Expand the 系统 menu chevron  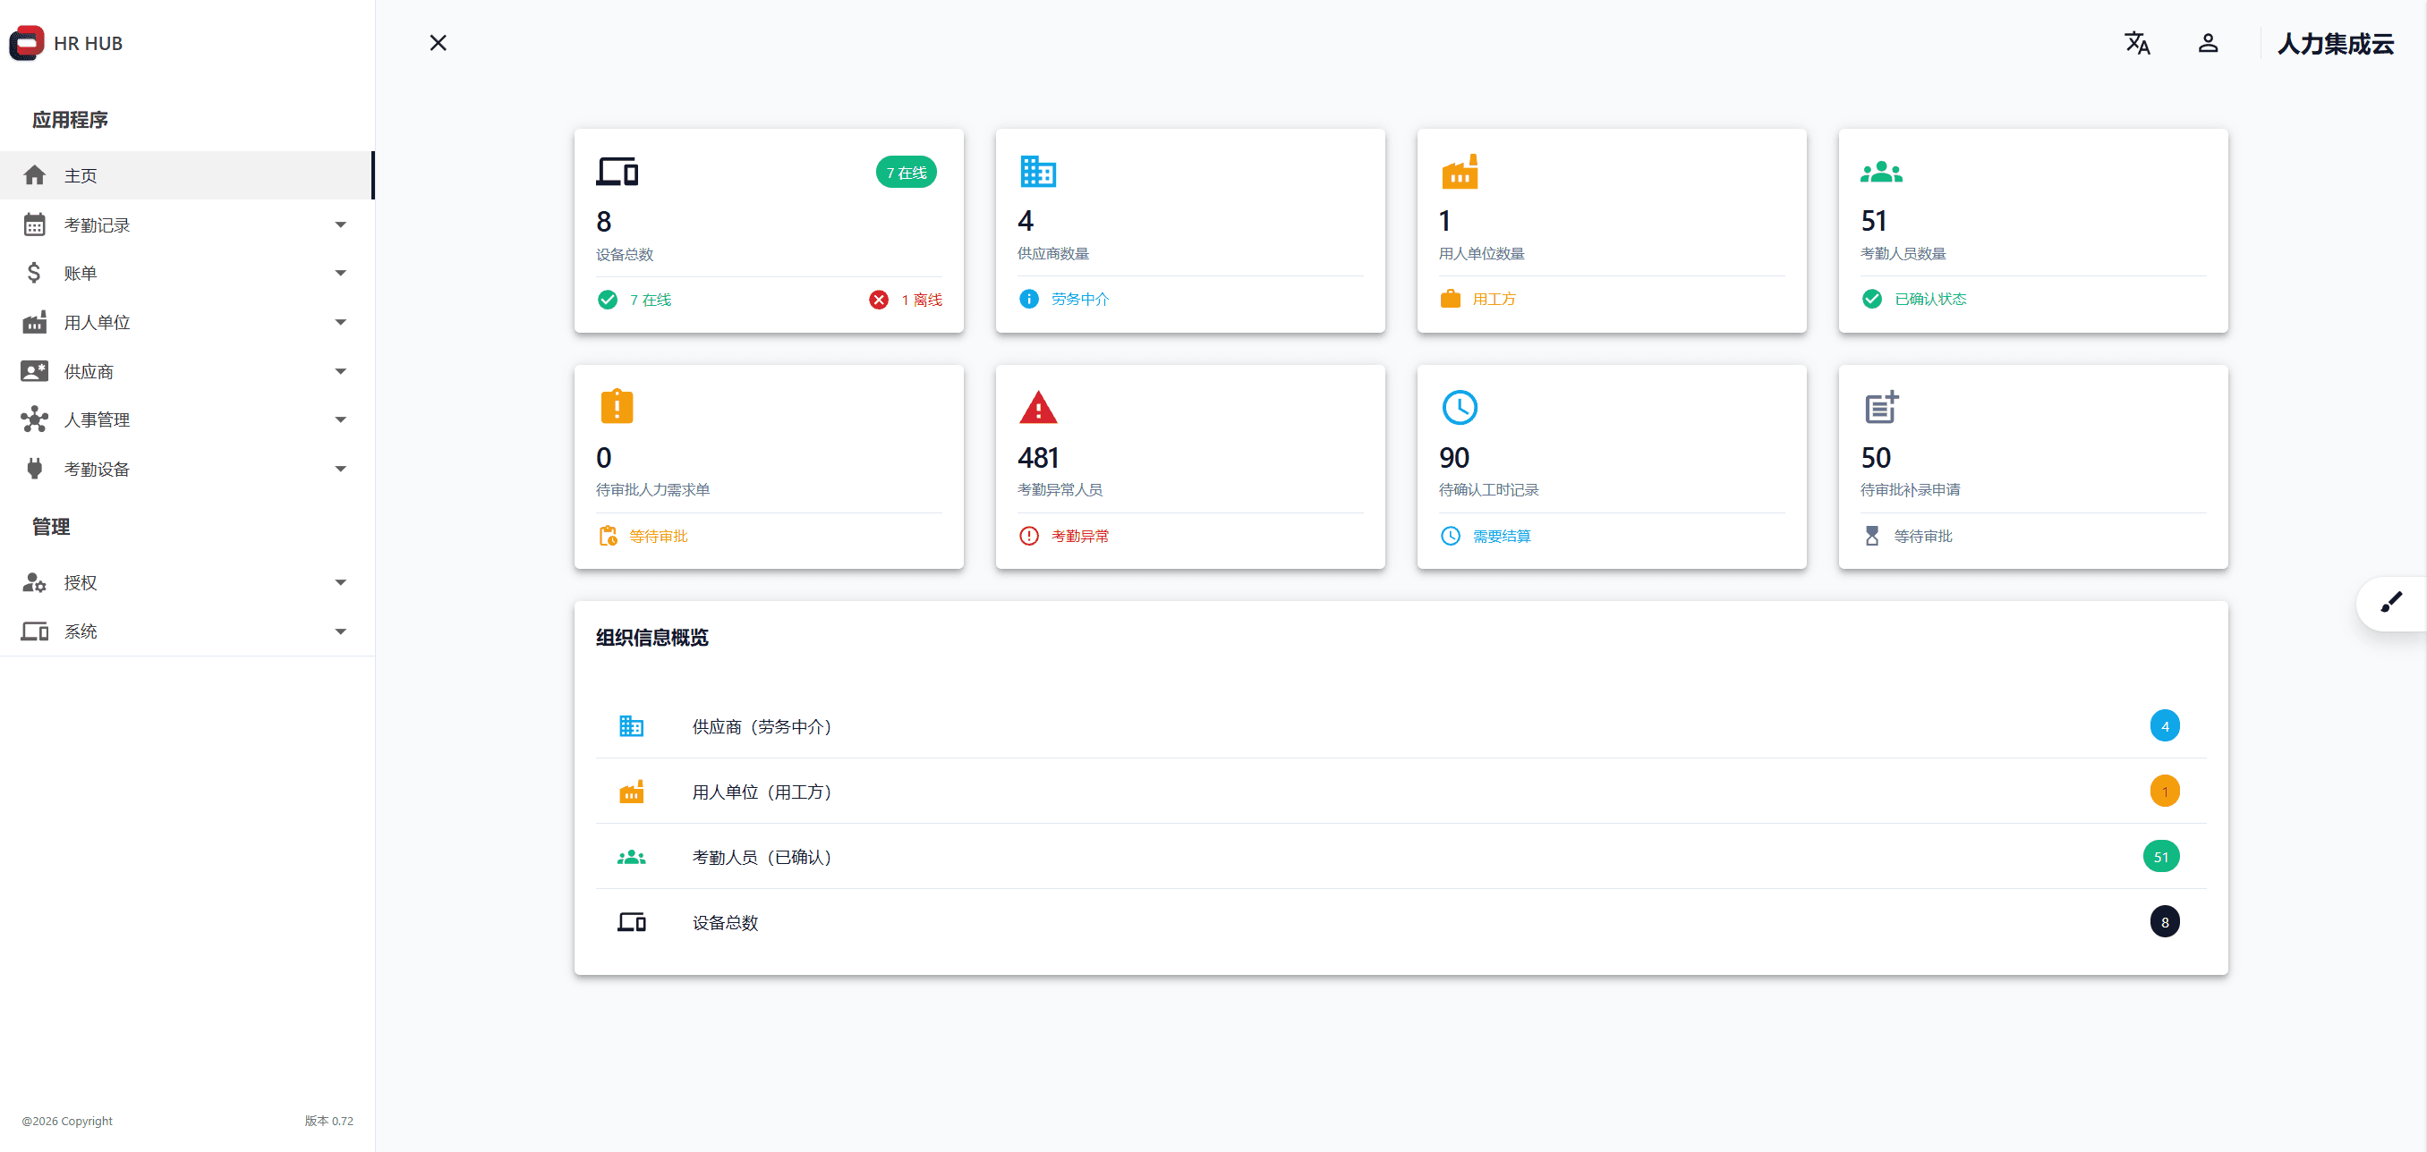[340, 632]
